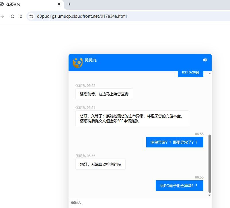Close the 在线咨询 tab
Viewport: 230px width, 208px height.
click(59, 4)
